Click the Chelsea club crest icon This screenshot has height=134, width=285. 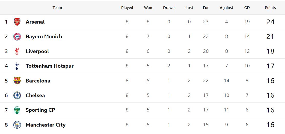(x=17, y=95)
